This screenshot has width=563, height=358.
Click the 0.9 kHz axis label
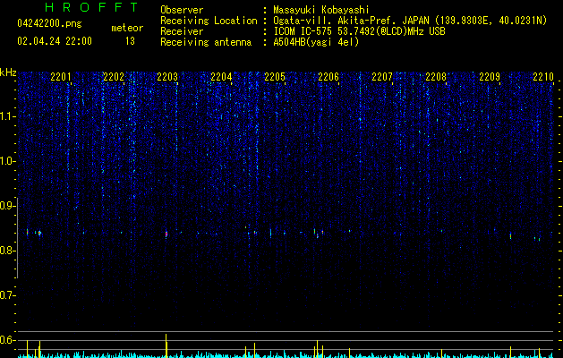click(x=7, y=206)
